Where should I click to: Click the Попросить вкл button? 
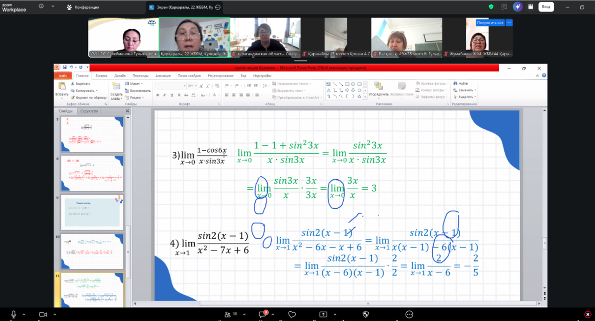tap(490, 22)
